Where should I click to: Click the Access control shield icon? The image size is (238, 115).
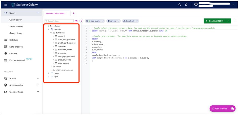click(x=6, y=85)
